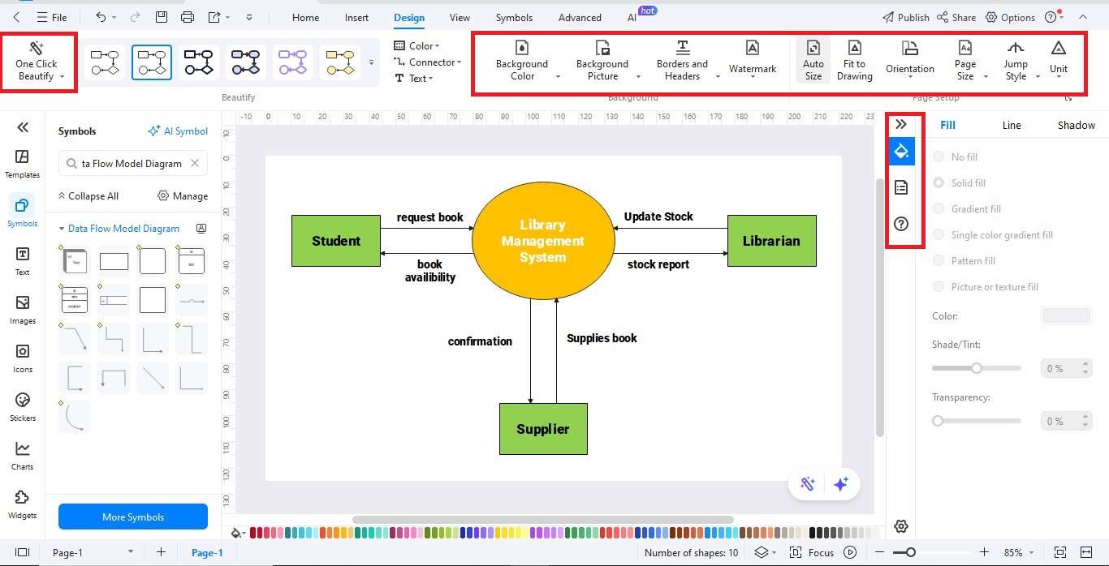
Task: Click the AI sparkle floating button
Action: [x=841, y=484]
